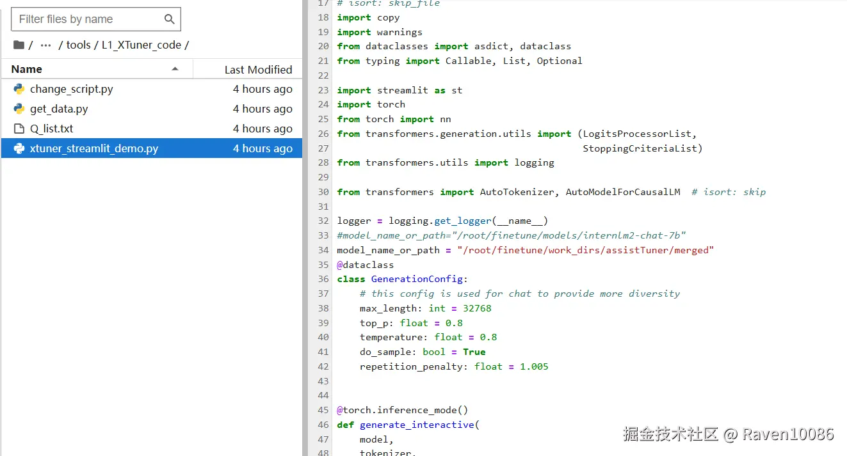Viewport: 847px width, 456px height.
Task: Sort files by the Name column
Action: (x=96, y=69)
